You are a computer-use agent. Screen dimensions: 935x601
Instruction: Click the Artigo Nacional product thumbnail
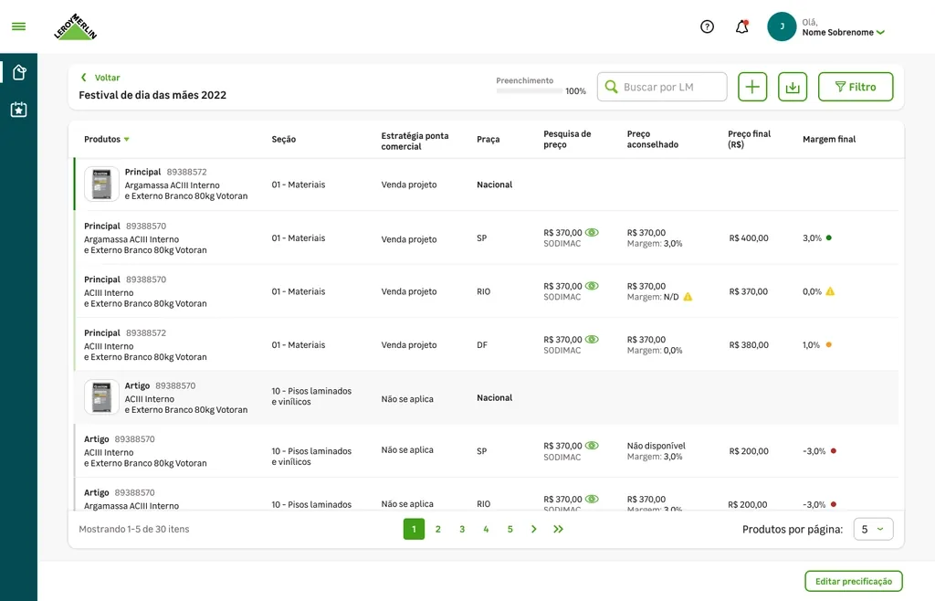101,397
